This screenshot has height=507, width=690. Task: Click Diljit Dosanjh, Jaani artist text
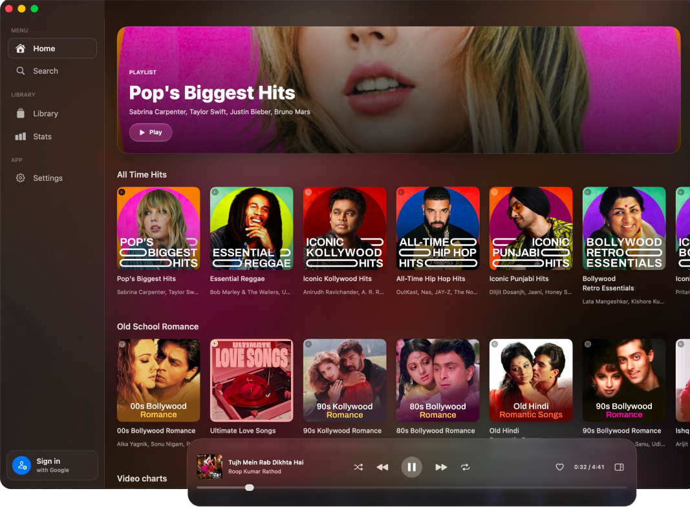click(530, 292)
